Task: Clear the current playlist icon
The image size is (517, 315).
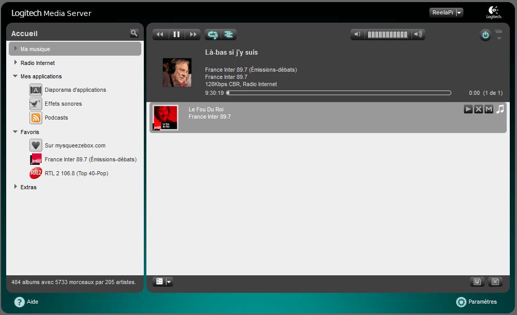Action: (495, 281)
